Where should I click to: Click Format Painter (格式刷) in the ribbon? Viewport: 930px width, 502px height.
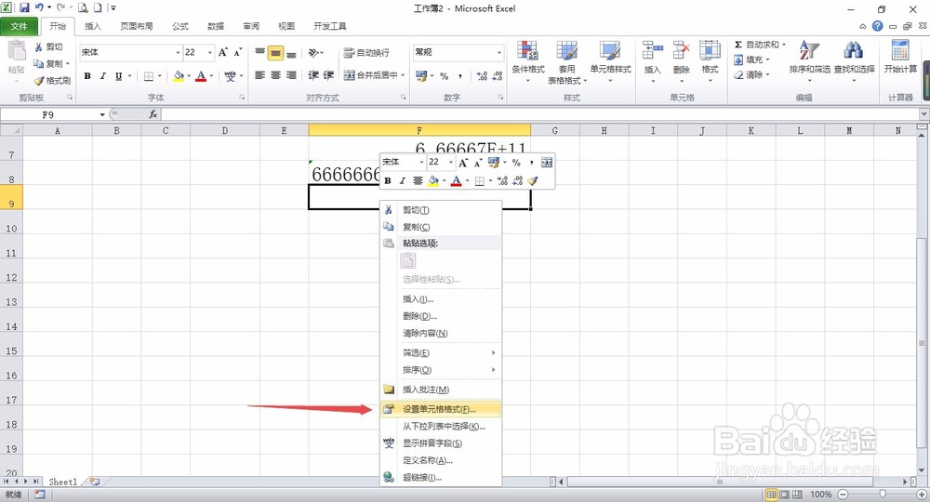pos(52,81)
